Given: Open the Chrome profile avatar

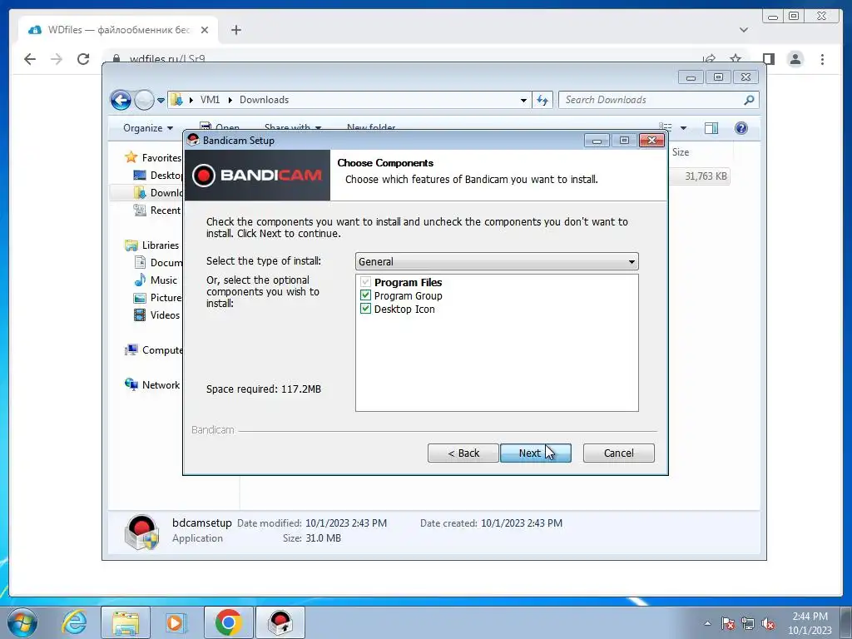Looking at the screenshot, I should (x=795, y=59).
